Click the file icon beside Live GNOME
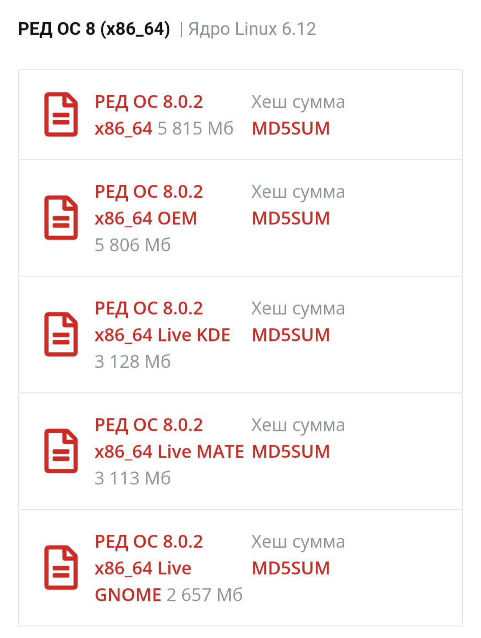The image size is (481, 638). 61,568
